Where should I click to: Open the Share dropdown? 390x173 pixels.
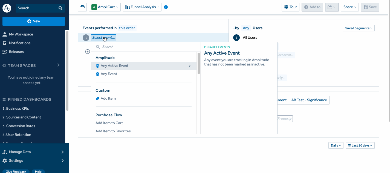[350, 7]
